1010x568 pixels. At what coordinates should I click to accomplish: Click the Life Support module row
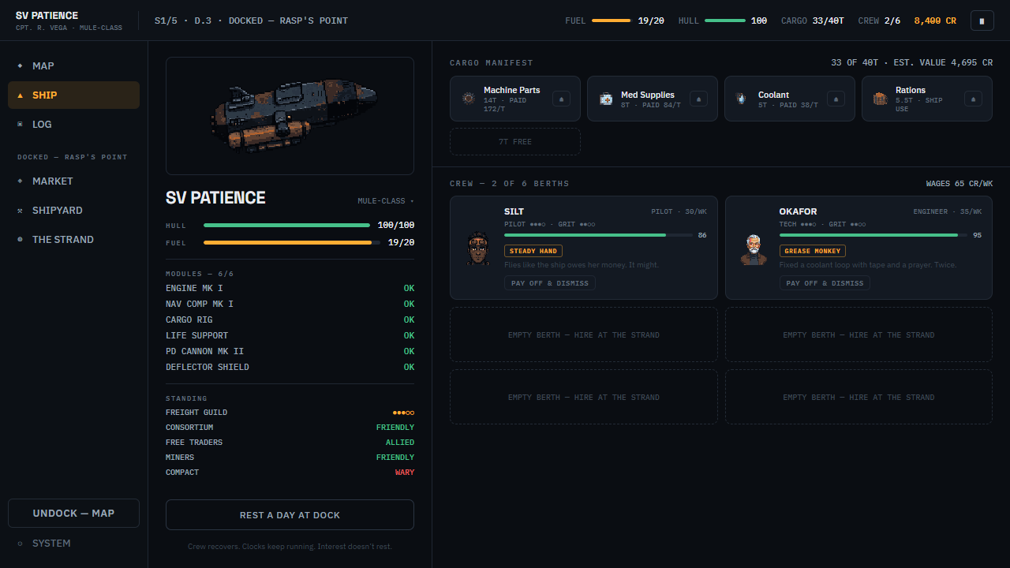[290, 336]
